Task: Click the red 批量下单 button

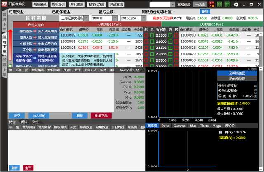Action: 101,116
